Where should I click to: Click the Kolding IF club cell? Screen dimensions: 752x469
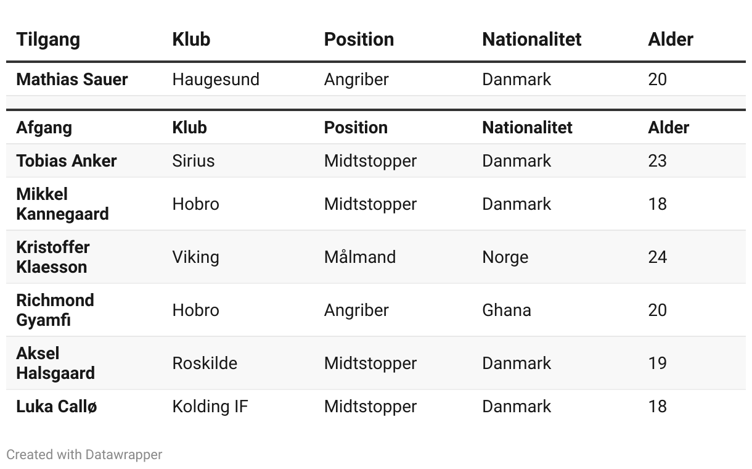[210, 407]
